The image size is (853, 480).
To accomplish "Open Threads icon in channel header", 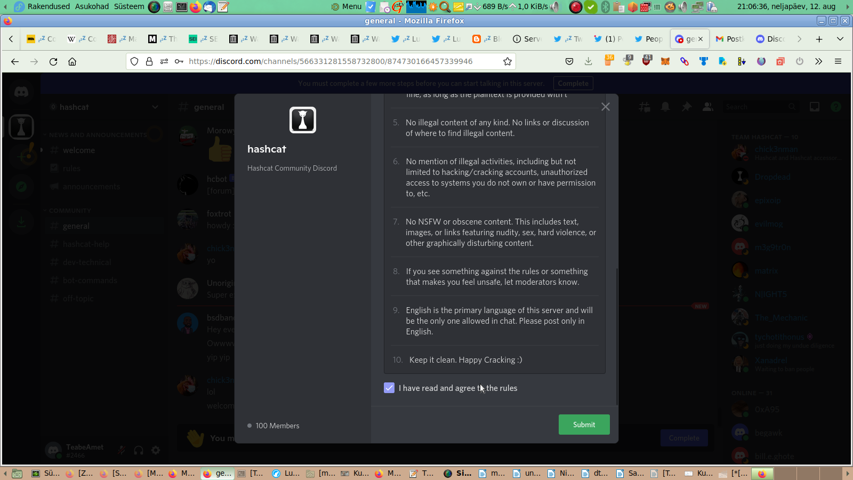I will coord(645,107).
